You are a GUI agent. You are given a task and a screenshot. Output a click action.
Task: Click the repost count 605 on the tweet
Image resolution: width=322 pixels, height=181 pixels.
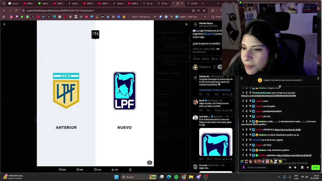coord(206,59)
